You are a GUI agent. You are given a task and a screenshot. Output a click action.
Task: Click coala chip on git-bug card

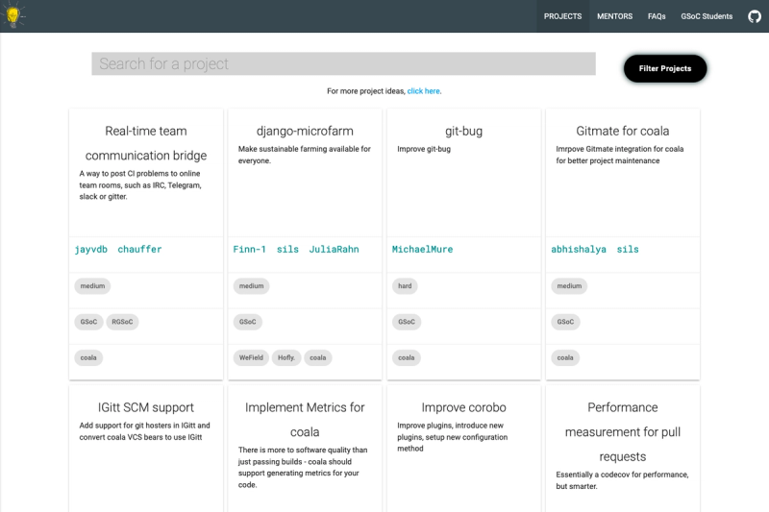(406, 357)
